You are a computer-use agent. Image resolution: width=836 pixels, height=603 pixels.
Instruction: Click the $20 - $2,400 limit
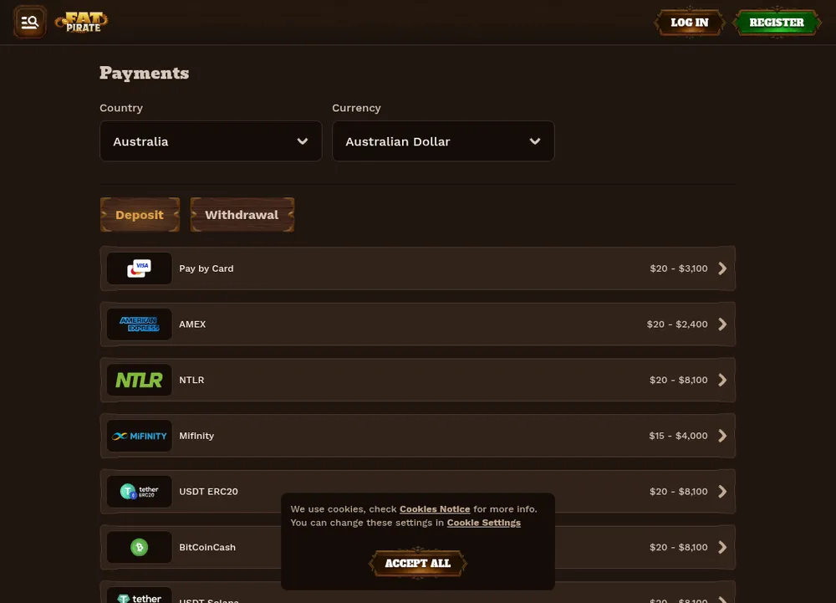(x=677, y=324)
